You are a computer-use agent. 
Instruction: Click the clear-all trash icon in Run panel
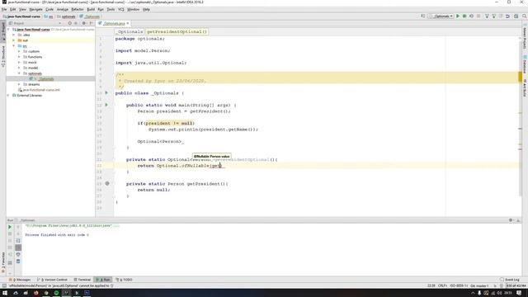(18, 262)
